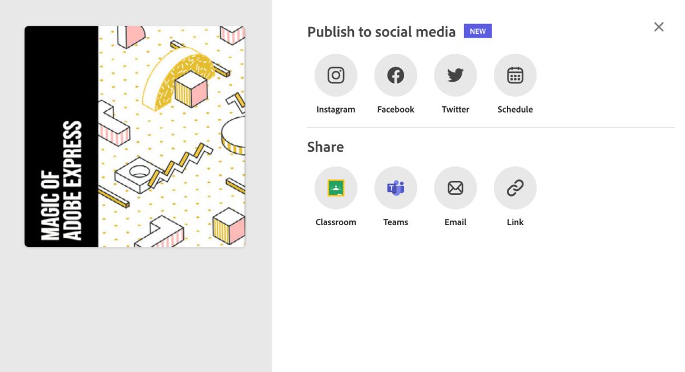Click the Link text label
Viewport: 685px width, 372px height.
click(515, 222)
